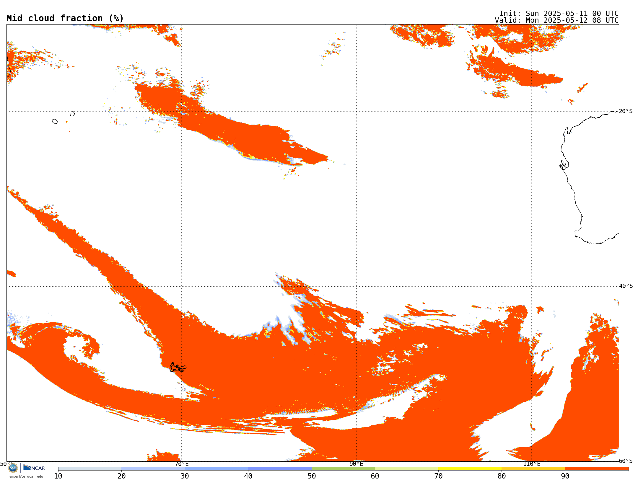
Task: Click the Réunion island outline left of Mauritius
Action: [x=55, y=121]
